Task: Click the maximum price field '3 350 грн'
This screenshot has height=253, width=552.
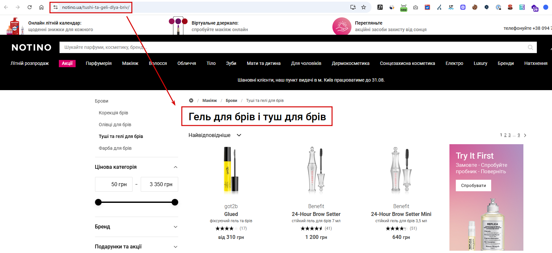Action: coord(159,184)
